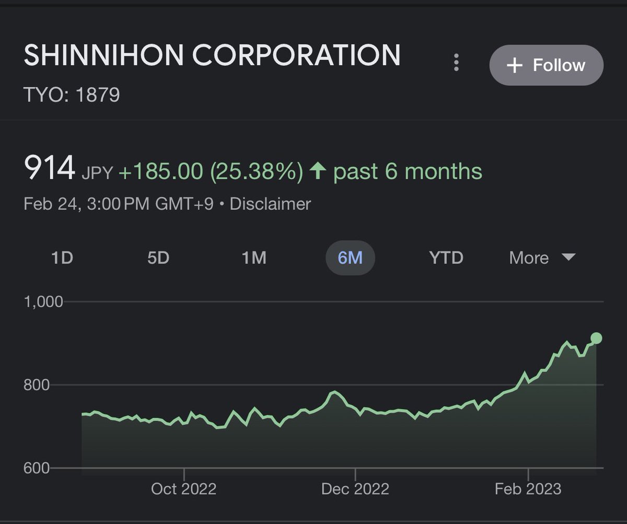Switch chart to 5D range
This screenshot has width=627, height=524.
[x=158, y=258]
